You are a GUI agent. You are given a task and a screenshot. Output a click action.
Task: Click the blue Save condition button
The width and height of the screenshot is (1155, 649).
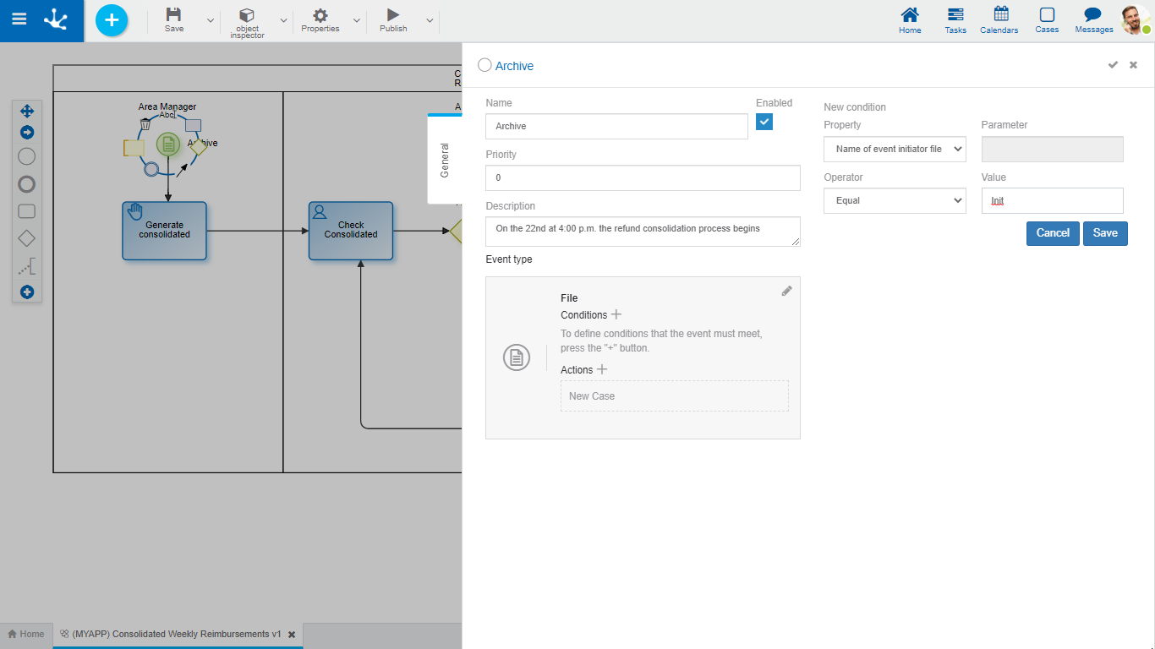[1105, 233]
